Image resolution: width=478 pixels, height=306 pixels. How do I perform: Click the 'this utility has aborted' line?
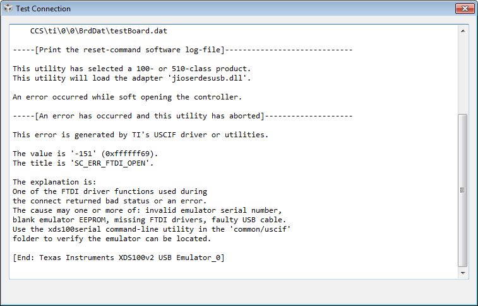(182, 116)
